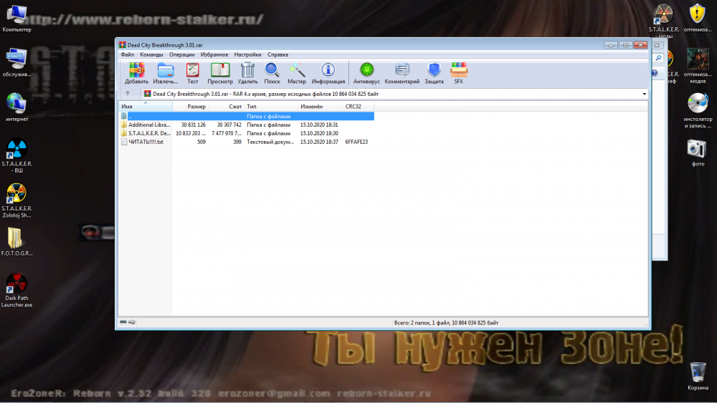Expand the archive path dropdown arrow
Image resolution: width=717 pixels, height=403 pixels.
(645, 94)
